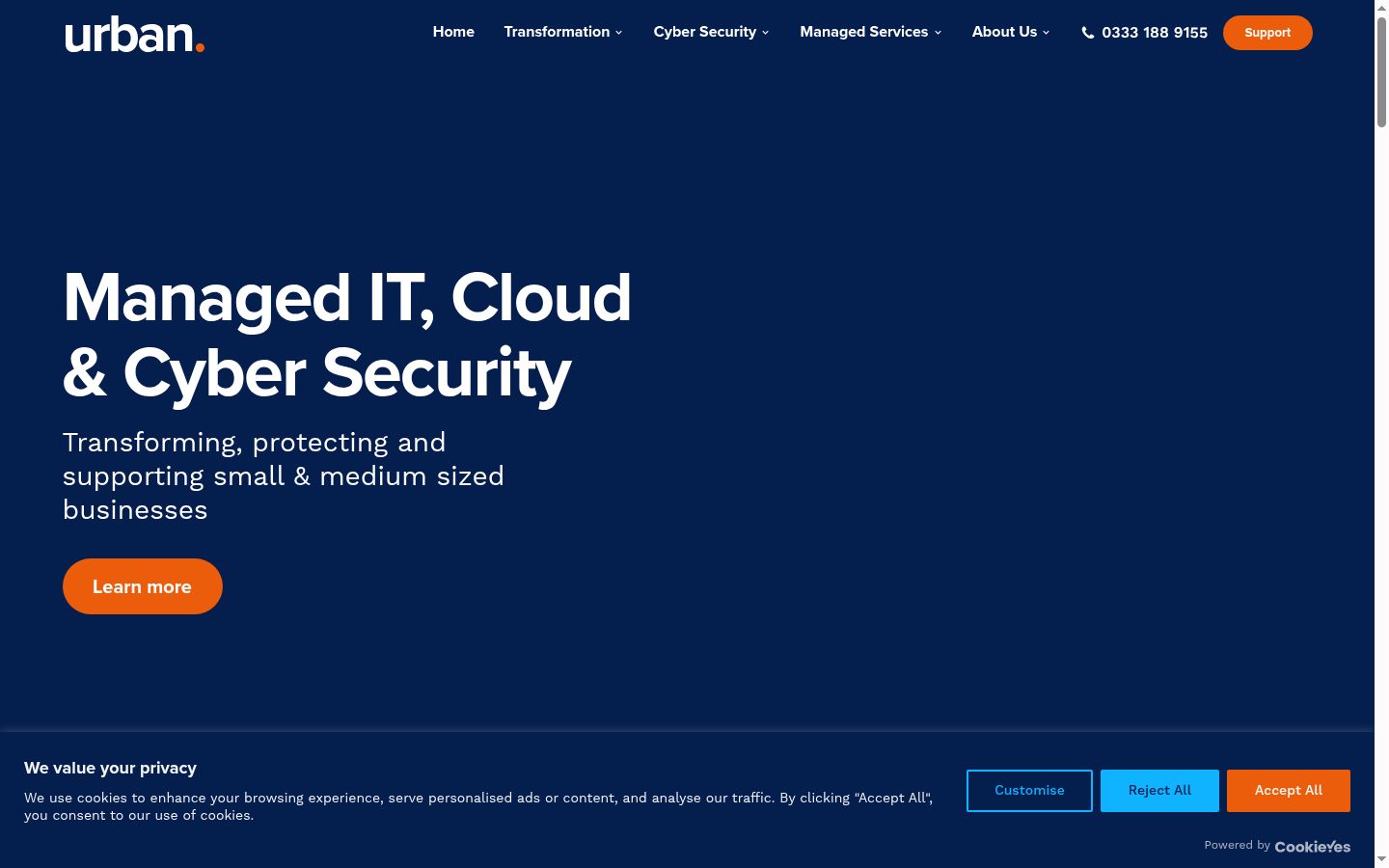The height and width of the screenshot is (868, 1389).
Task: Expand the About Us chevron arrow
Action: pyautogui.click(x=1047, y=33)
